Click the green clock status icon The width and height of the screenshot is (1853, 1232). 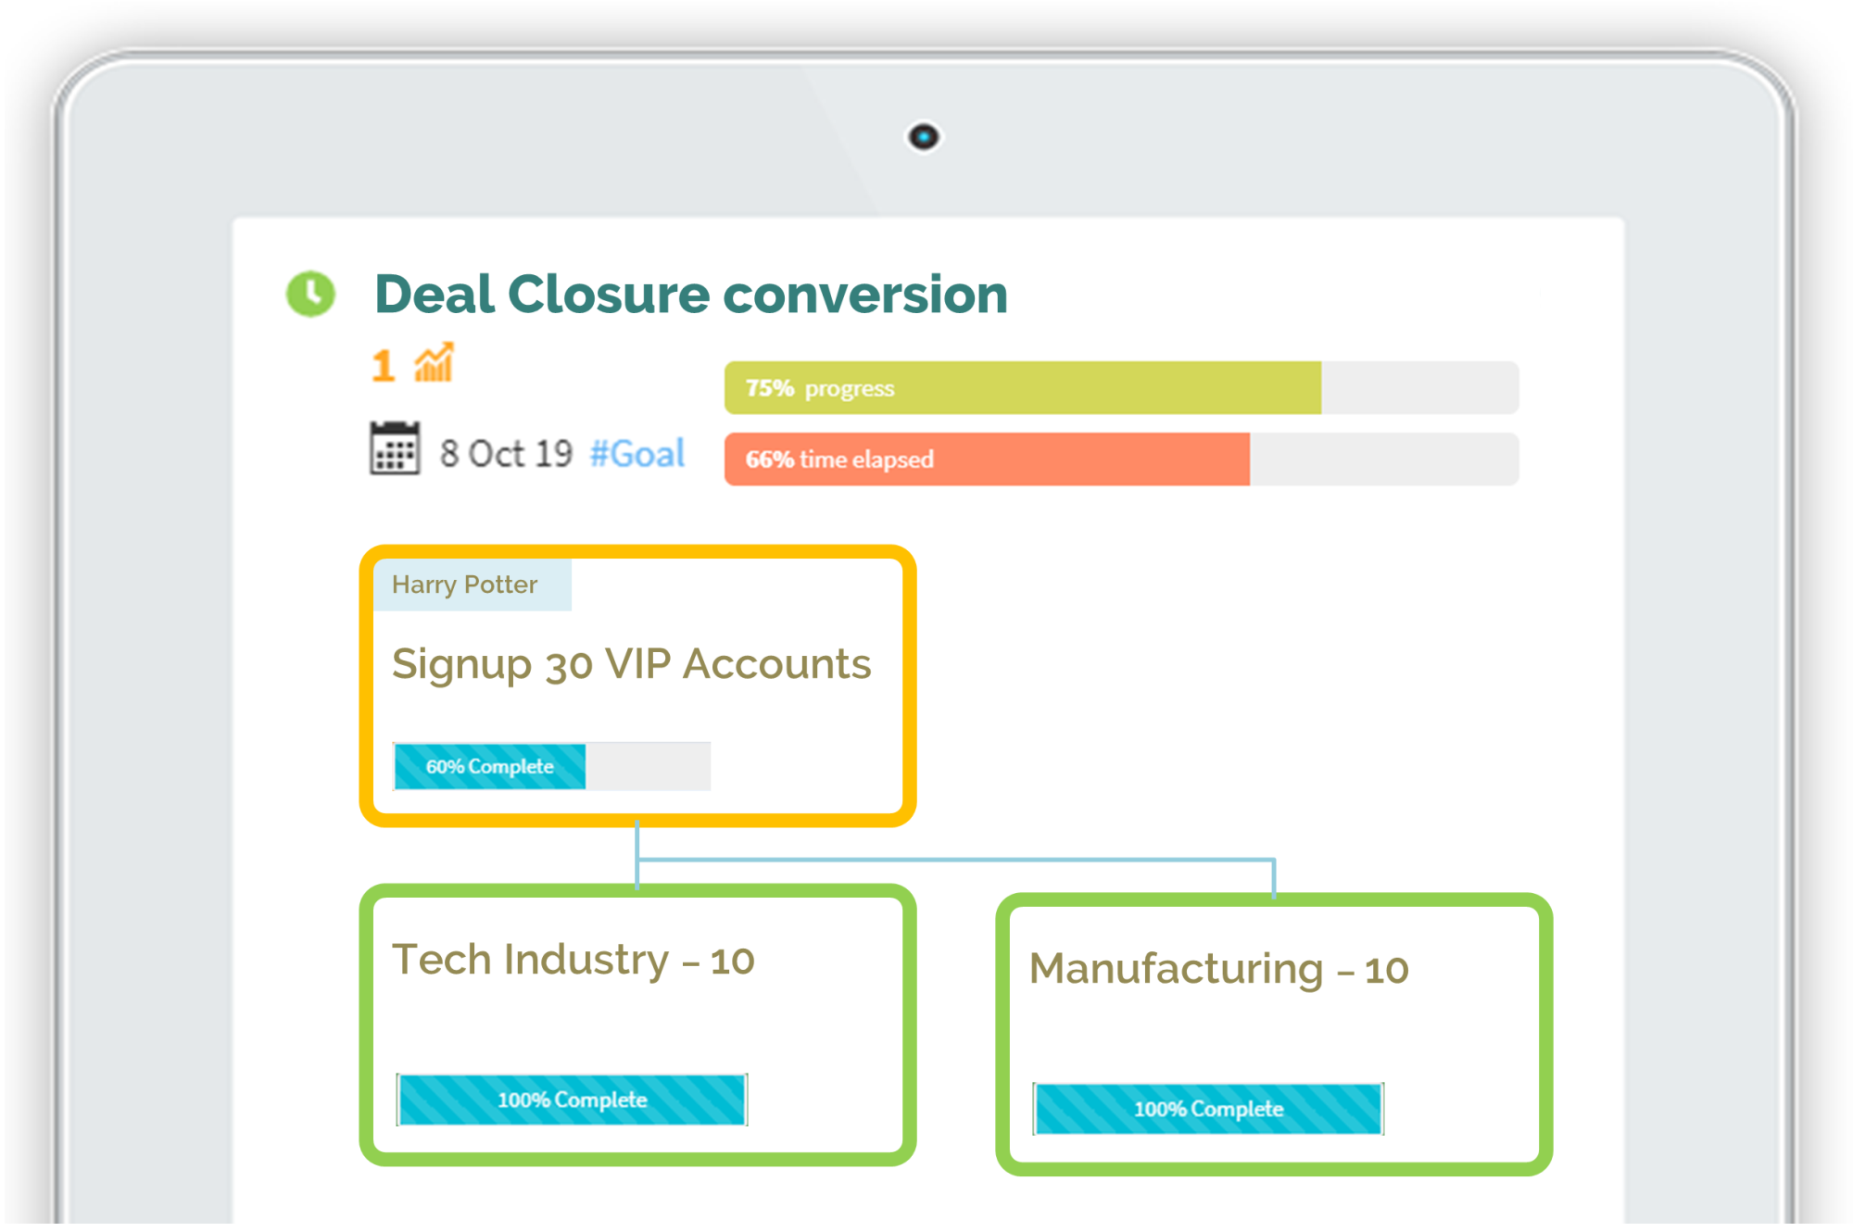(x=310, y=294)
